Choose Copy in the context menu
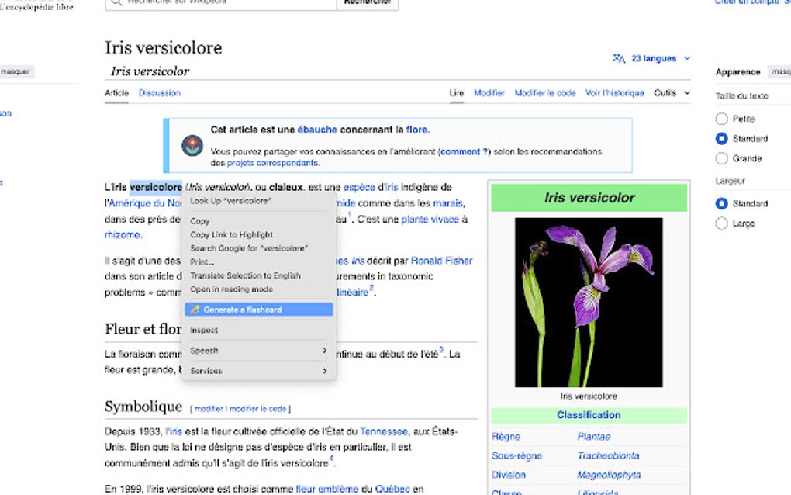 [259, 221]
